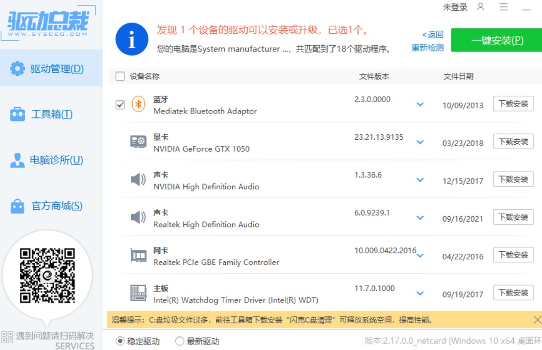
Task: Select the Intel(R) Watchdog Timer Driver name
Action: (236, 300)
